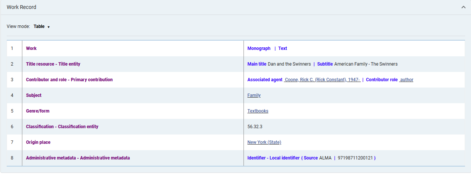The width and height of the screenshot is (471, 174).
Task: Click Classification - Classification entity label
Action: point(62,127)
